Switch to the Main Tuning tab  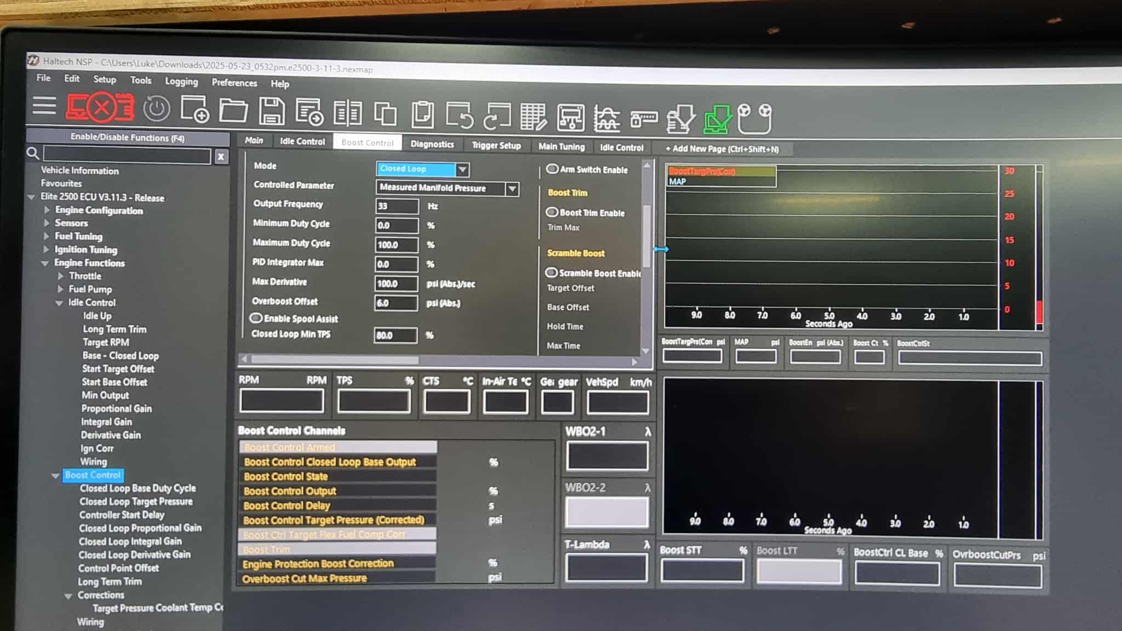pos(562,147)
